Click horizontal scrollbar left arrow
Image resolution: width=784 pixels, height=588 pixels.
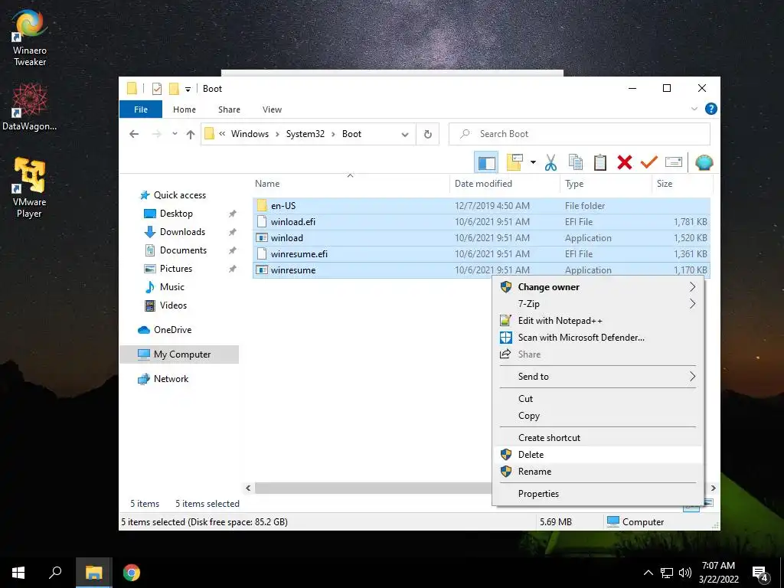(248, 488)
